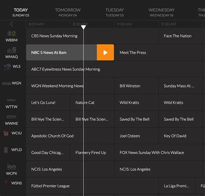The height and width of the screenshot is (196, 205).
Task: Open Apostolic Church Of God program
Action: click(x=70, y=136)
